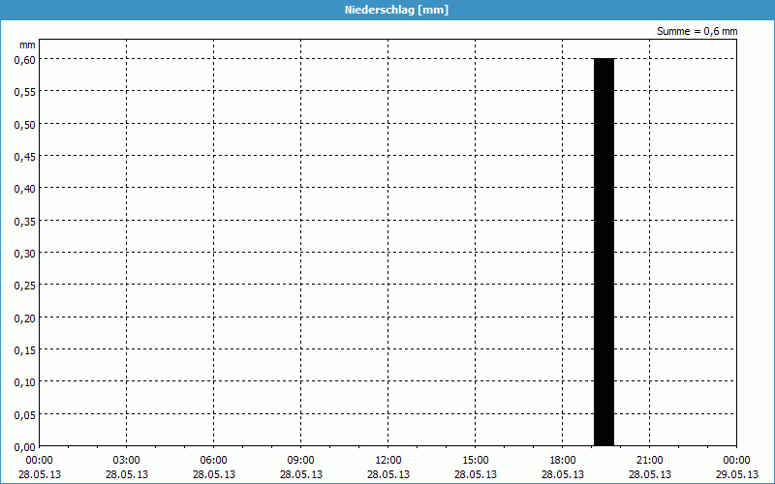
Task: Click the 18:00 time axis label
Action: [562, 460]
